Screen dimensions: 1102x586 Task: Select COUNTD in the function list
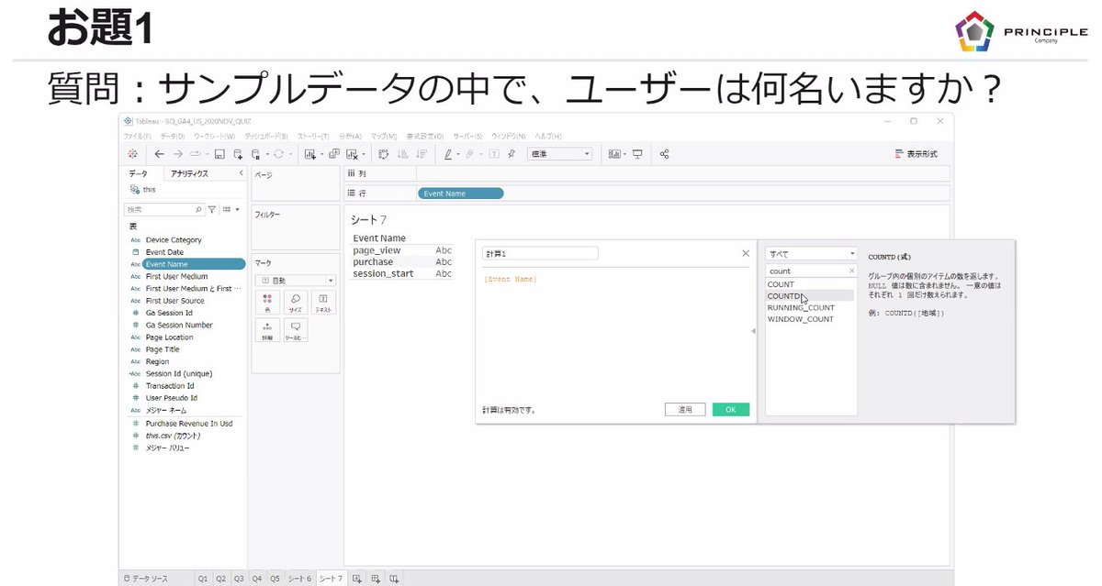coord(811,296)
